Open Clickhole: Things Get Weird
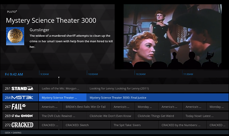 pos(159,116)
